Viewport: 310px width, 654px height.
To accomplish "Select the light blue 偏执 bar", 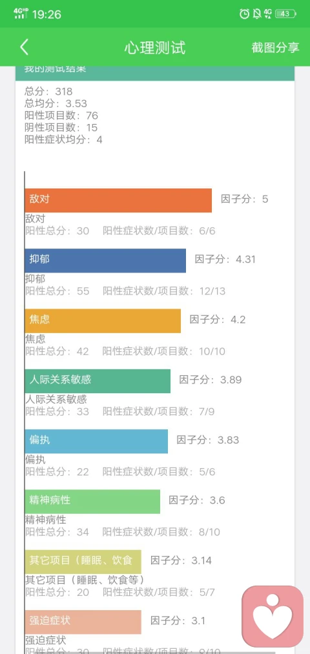I will (96, 442).
